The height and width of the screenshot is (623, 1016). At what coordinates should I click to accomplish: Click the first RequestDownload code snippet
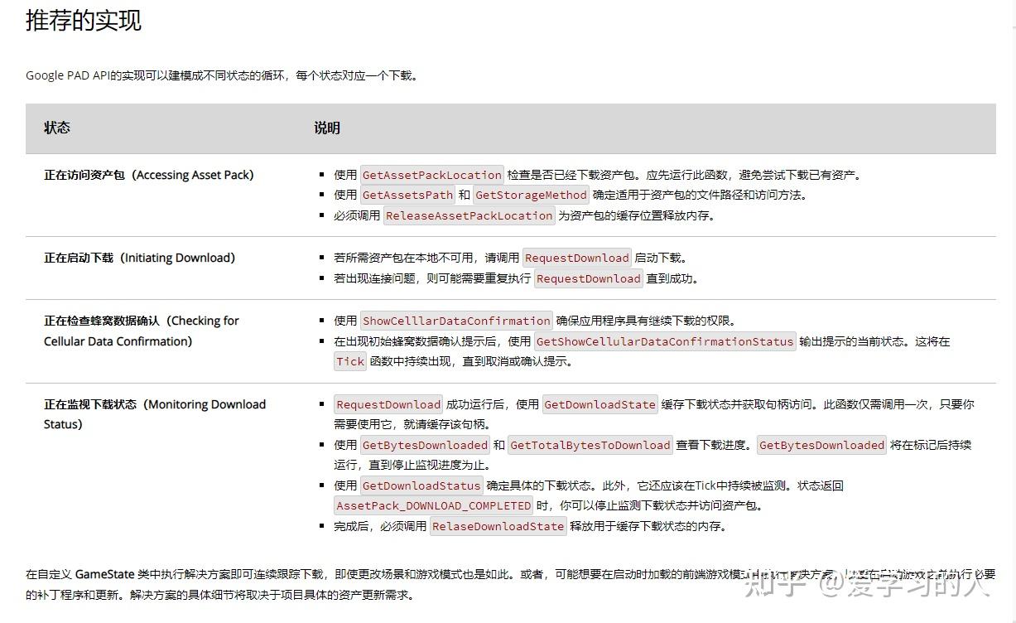[577, 258]
